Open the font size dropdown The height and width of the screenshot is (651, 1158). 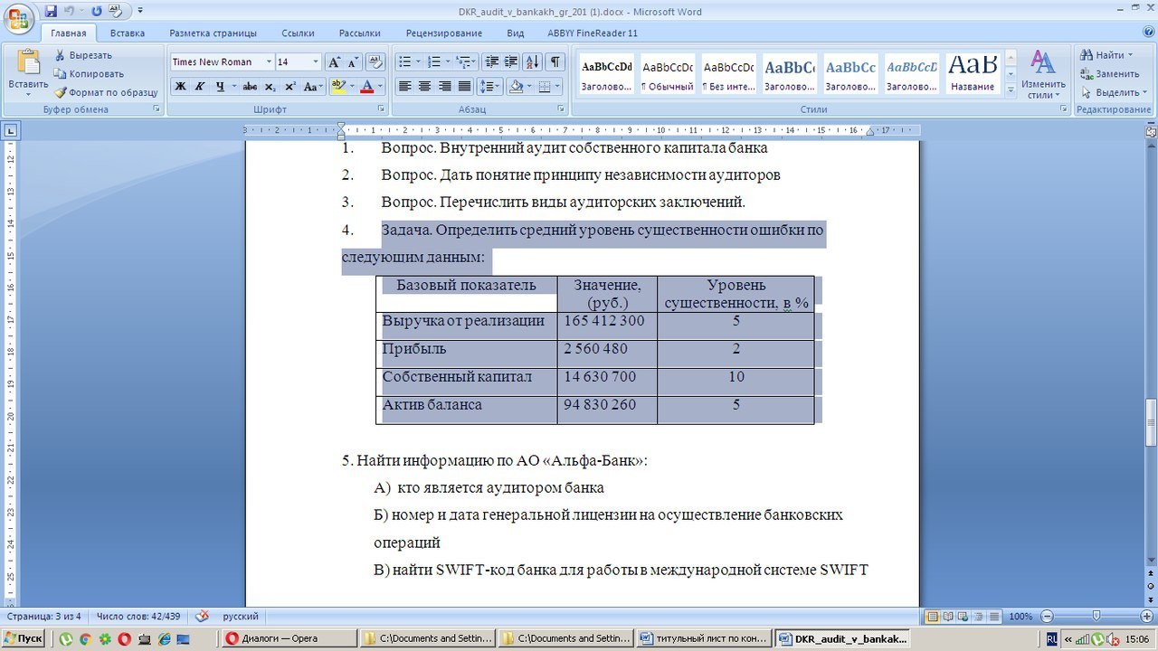coord(316,62)
